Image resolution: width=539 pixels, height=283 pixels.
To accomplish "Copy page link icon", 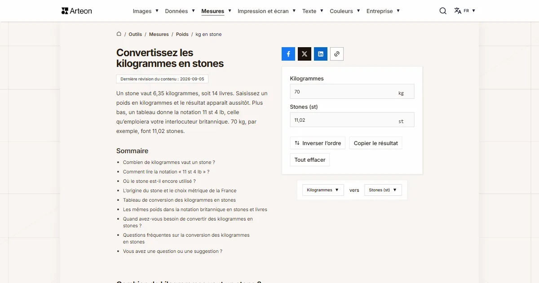I will (x=337, y=54).
